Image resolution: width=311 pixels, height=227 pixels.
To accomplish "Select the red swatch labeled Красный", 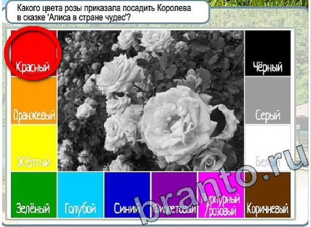I will tap(34, 53).
